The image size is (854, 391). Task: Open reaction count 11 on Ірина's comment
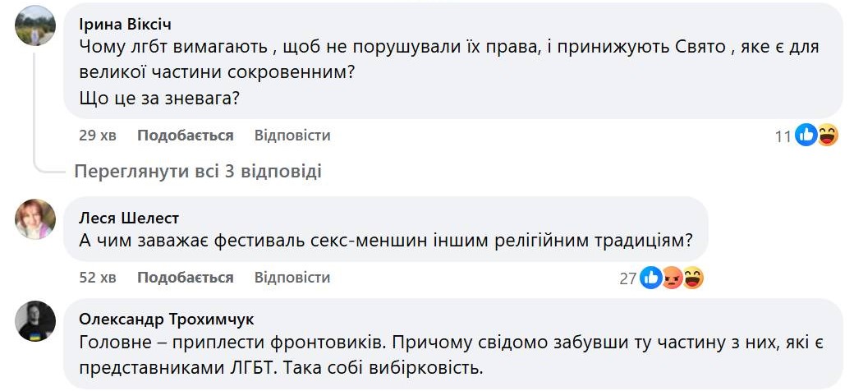[783, 137]
